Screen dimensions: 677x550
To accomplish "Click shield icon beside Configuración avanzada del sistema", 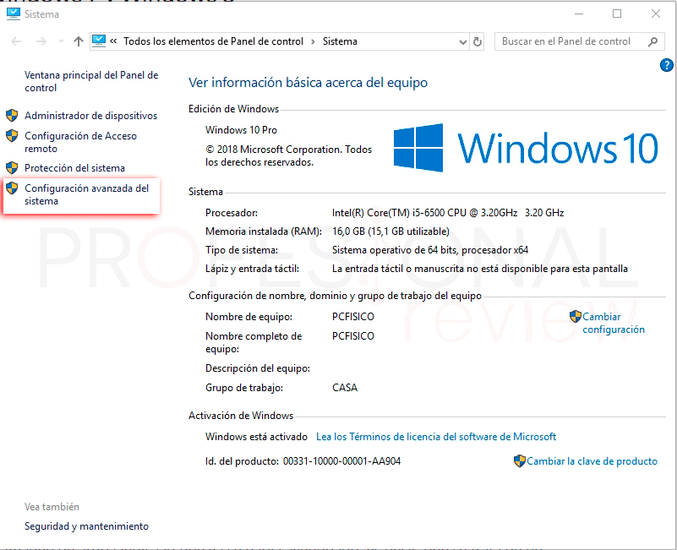I will [12, 188].
